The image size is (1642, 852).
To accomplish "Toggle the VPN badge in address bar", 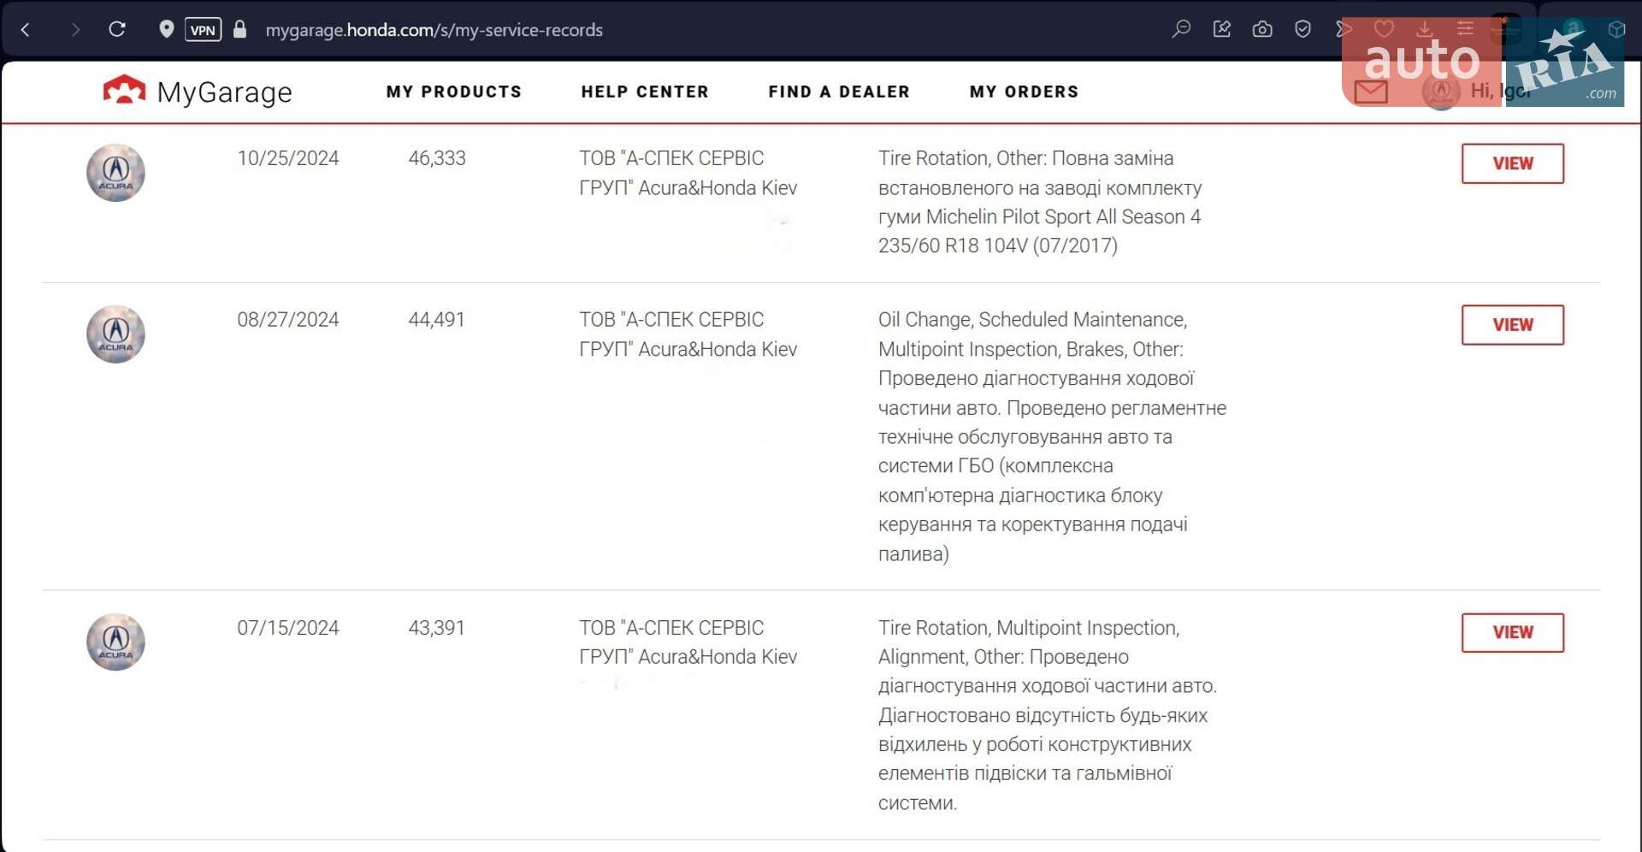I will 203,30.
